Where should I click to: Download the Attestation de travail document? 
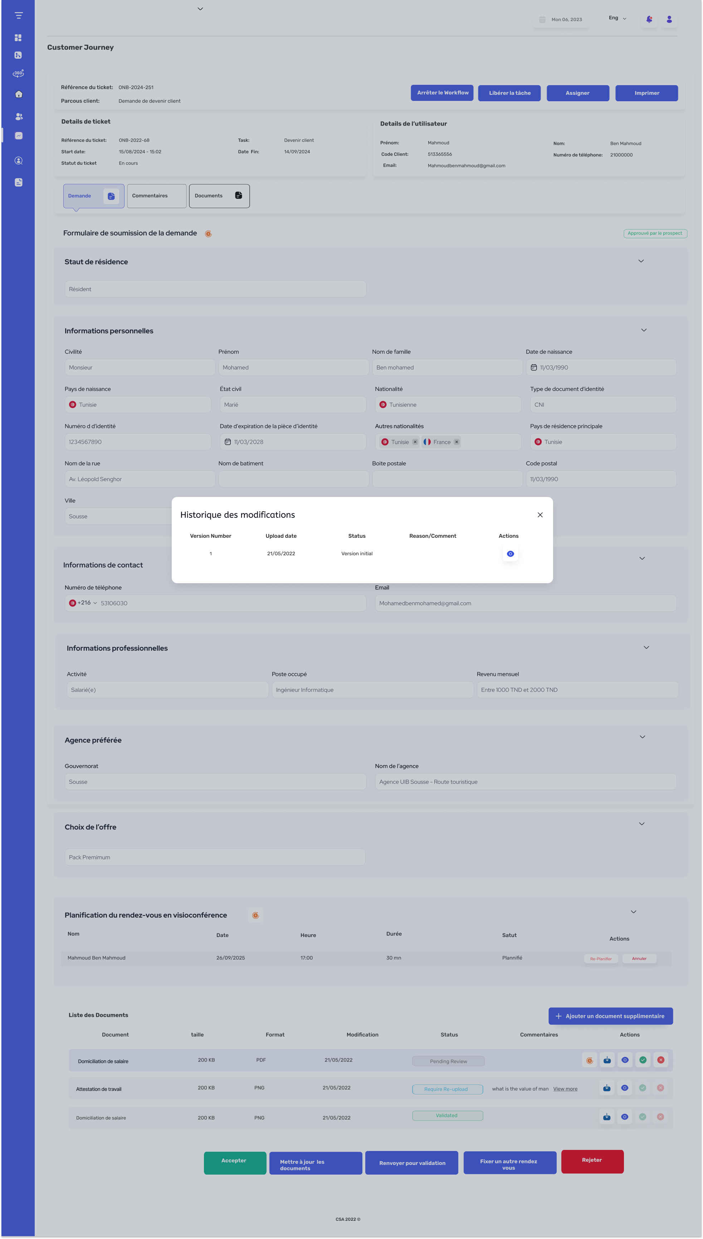[x=606, y=1088]
